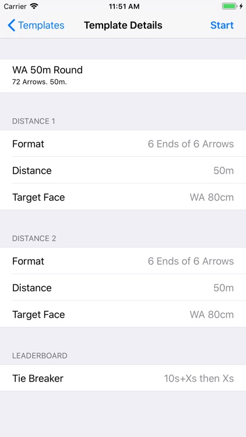Tap the DISTANCE 2 section header
Viewport: 246px width, 437px height.
(x=34, y=238)
